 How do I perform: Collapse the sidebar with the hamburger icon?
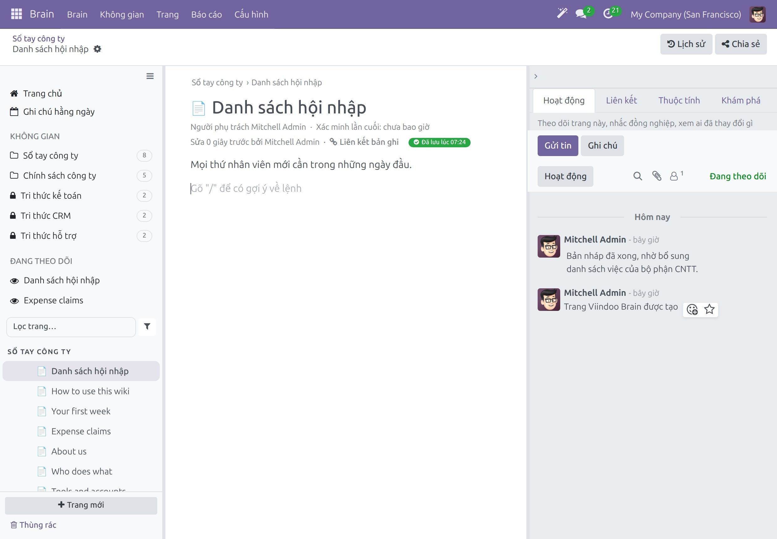pos(150,76)
